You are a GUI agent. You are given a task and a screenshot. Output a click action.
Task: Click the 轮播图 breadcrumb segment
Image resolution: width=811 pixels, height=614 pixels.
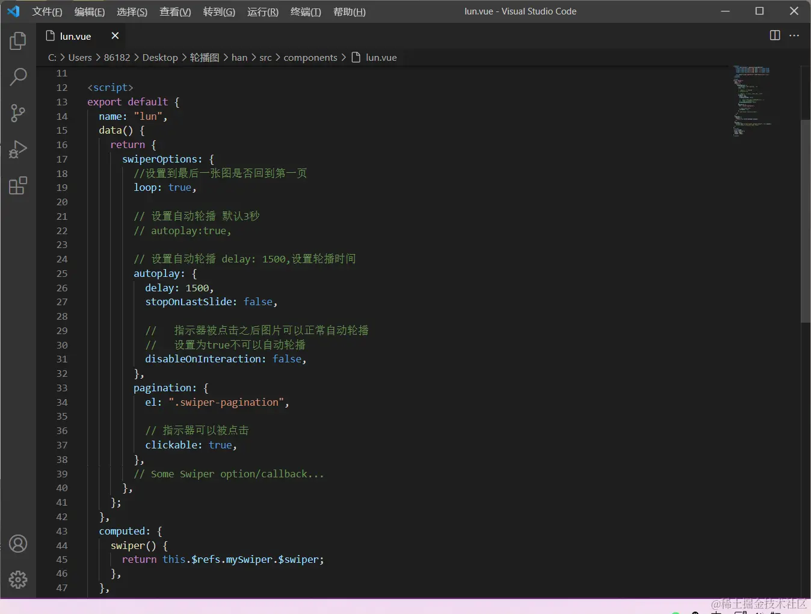tap(205, 58)
